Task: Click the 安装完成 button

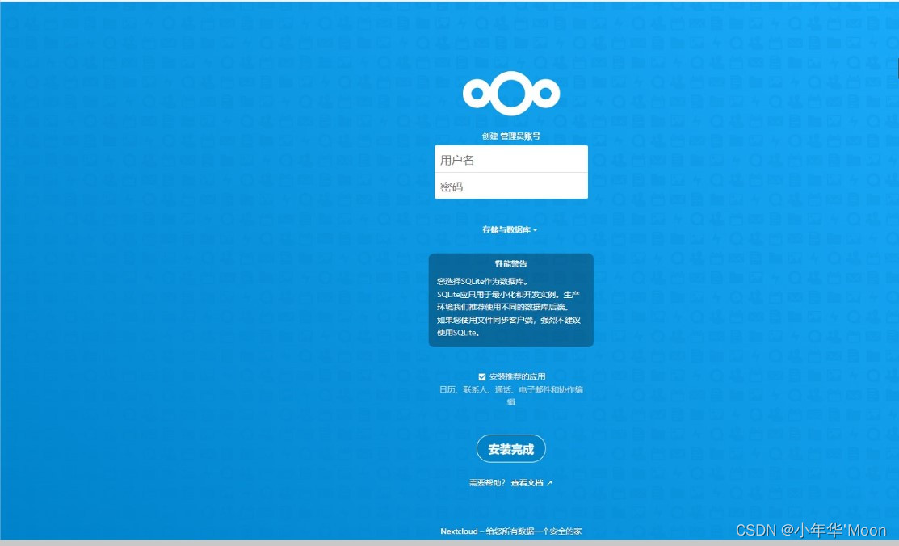Action: click(x=510, y=449)
